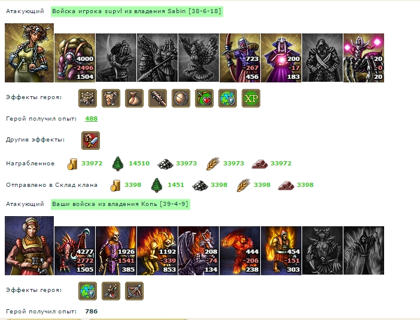The width and height of the screenshot is (420, 320).
Task: Select the second attacker's hero portrait
Action: point(29,246)
